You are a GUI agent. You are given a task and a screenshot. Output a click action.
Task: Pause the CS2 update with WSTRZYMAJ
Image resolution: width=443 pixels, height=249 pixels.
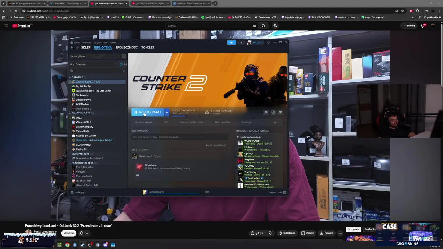point(148,112)
